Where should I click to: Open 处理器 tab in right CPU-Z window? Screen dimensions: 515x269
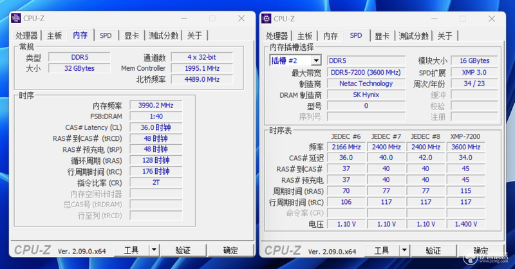click(277, 36)
